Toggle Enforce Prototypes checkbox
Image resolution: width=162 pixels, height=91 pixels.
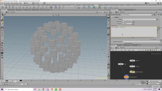[x=123, y=43]
